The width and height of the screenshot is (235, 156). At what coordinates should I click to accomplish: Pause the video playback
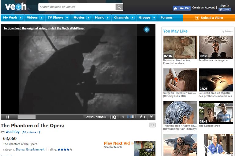[x=8, y=117]
